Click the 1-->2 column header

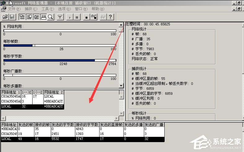pyautogui.click(x=27, y=92)
